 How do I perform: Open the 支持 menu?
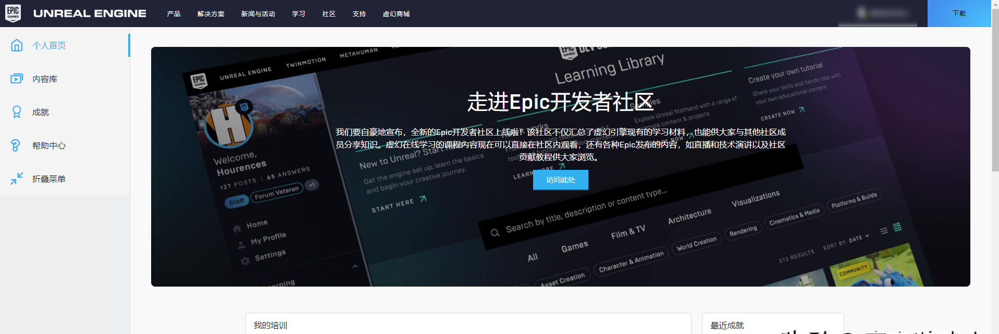click(x=359, y=14)
